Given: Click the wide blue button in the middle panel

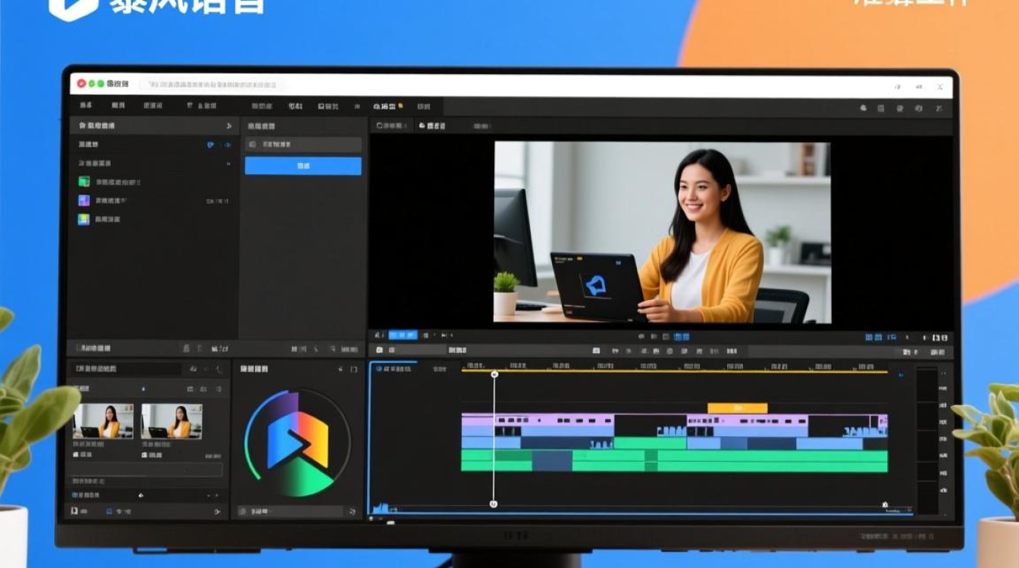Looking at the screenshot, I should click(303, 166).
